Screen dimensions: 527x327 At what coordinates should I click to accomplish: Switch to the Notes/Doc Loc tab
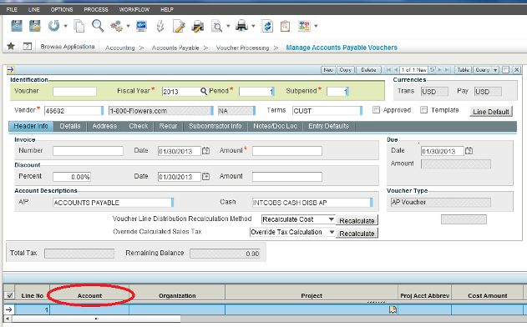click(276, 126)
